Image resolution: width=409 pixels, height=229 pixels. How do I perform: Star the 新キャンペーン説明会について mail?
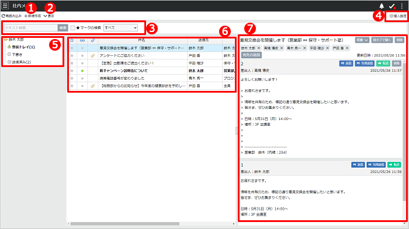pyautogui.click(x=72, y=71)
